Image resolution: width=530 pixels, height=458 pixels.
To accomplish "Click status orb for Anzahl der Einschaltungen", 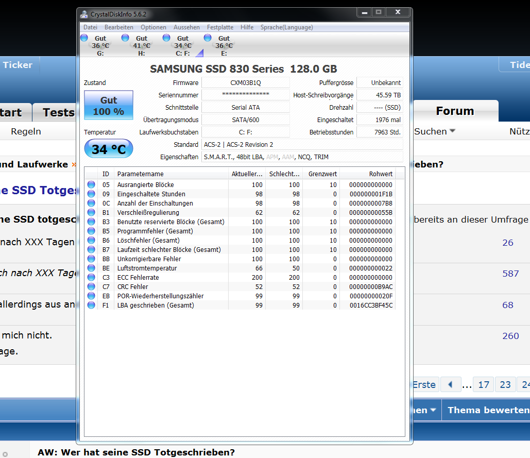I will [x=91, y=203].
